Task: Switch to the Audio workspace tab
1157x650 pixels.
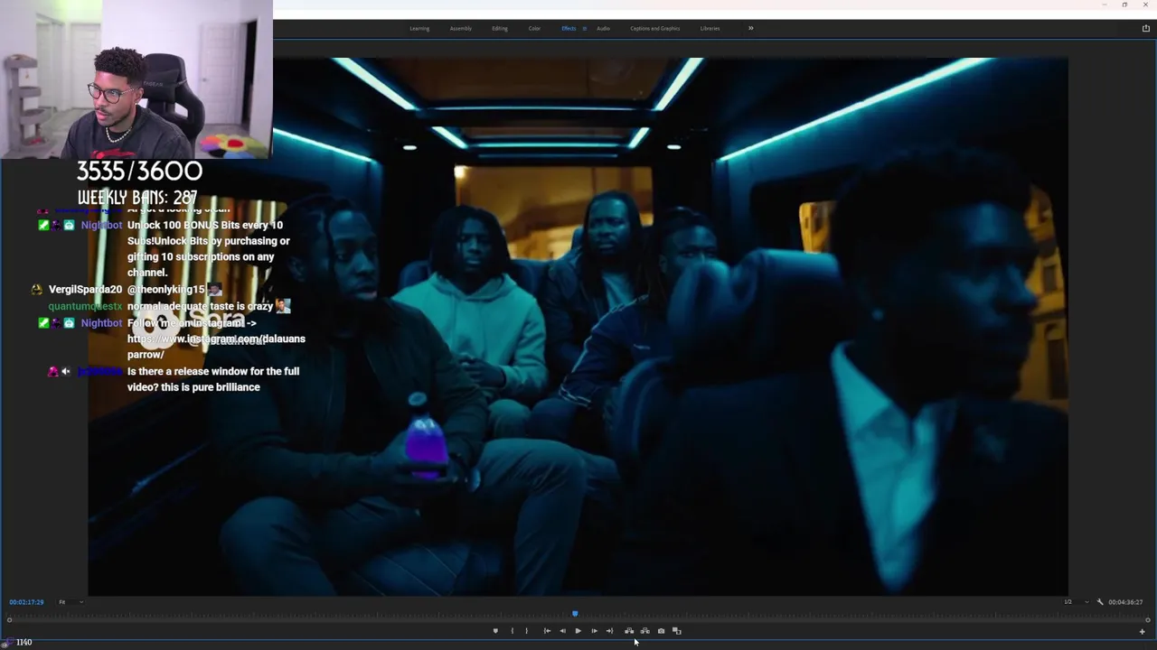Action: pyautogui.click(x=603, y=29)
